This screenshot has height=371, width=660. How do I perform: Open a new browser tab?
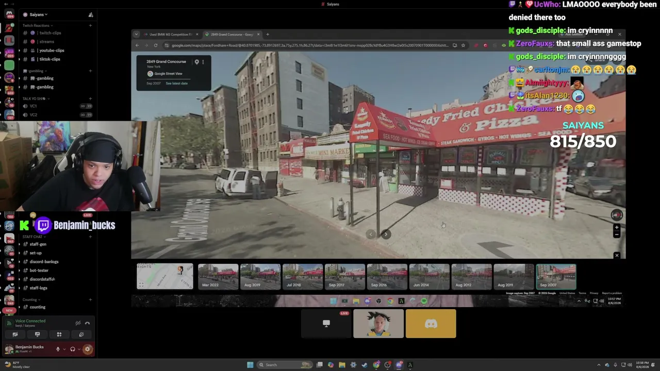[x=267, y=35]
